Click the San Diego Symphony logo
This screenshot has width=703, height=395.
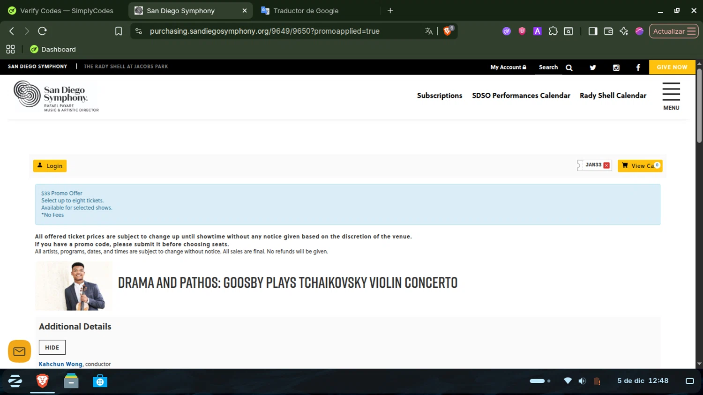[56, 96]
